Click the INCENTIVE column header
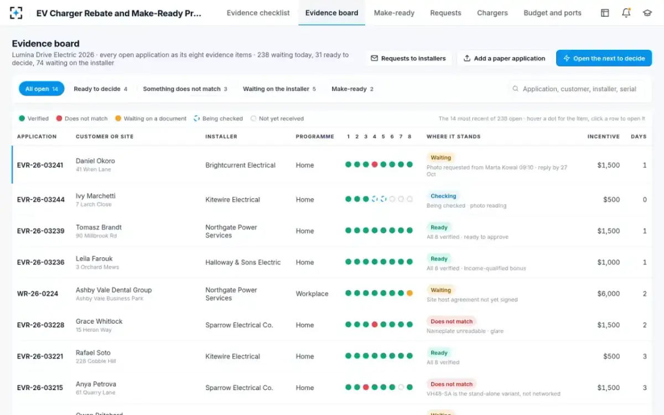664x415 pixels. point(603,136)
